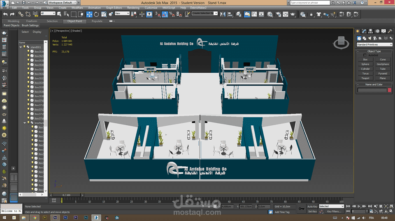Screen dimensions: 395x221
Task: Open the Graph Editors menu
Action: pyautogui.click(x=114, y=8)
